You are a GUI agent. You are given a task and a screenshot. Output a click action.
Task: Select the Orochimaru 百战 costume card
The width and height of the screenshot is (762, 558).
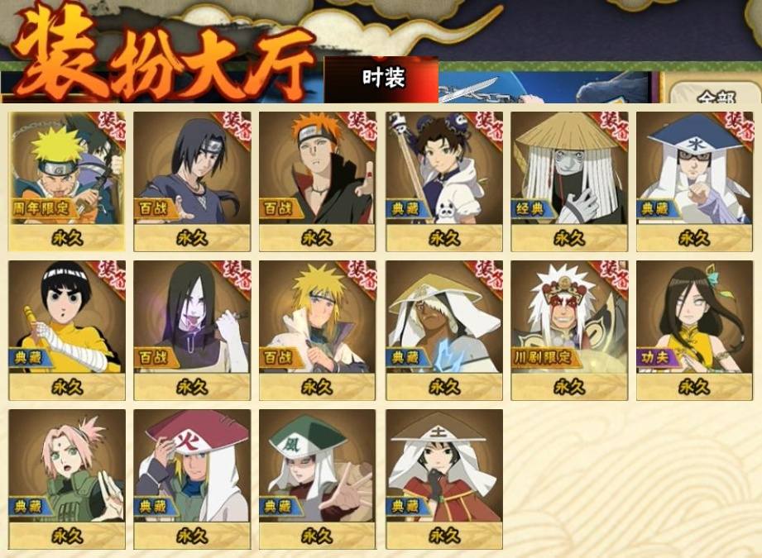pyautogui.click(x=193, y=331)
